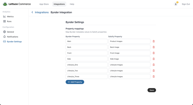Edit the Product Images Salsify property field

click(x=129, y=41)
